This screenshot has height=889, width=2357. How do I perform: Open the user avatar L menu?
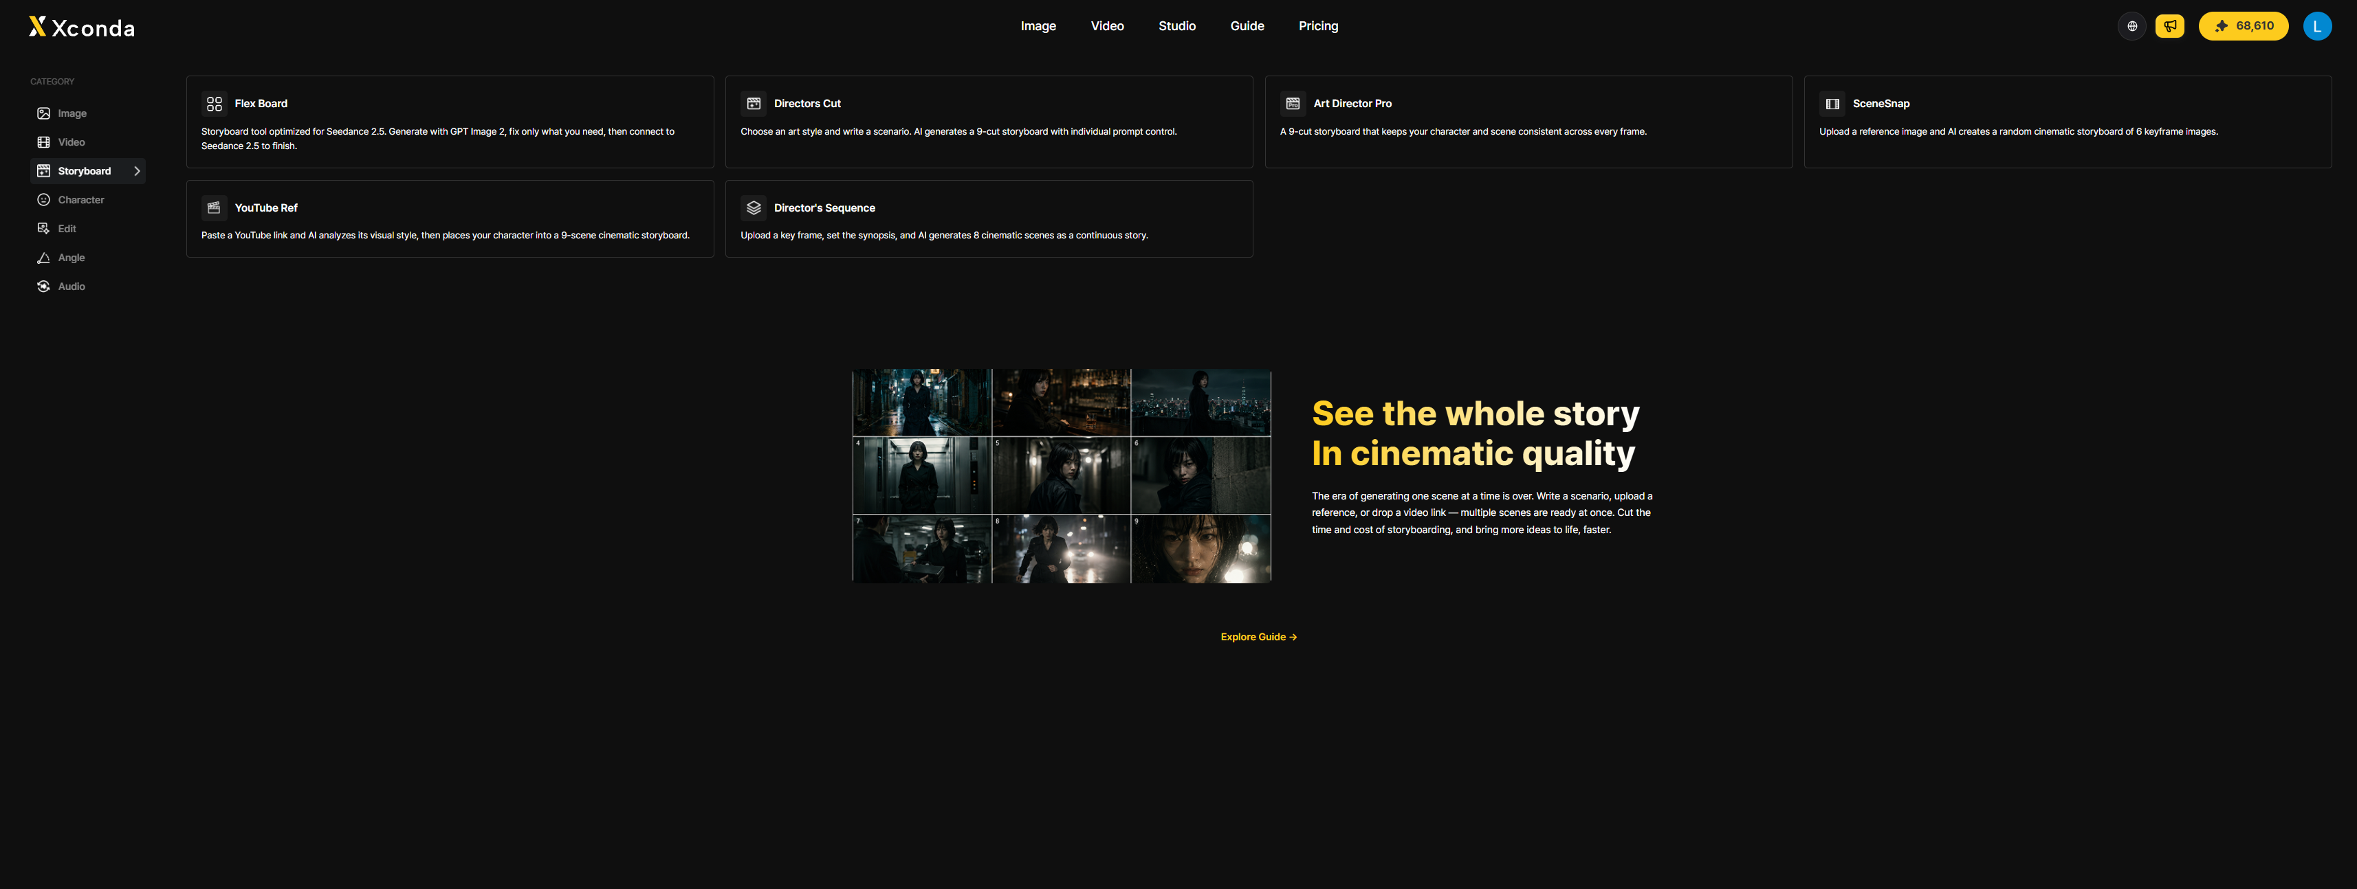[2316, 25]
